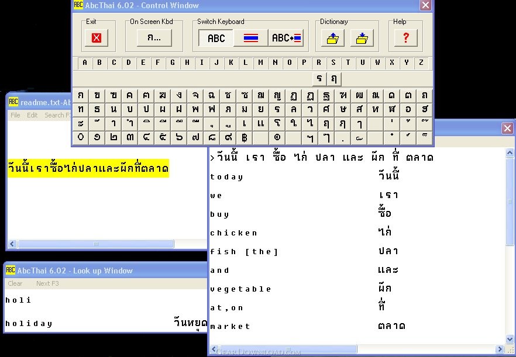Click letter K in the alphabet row

[231, 63]
